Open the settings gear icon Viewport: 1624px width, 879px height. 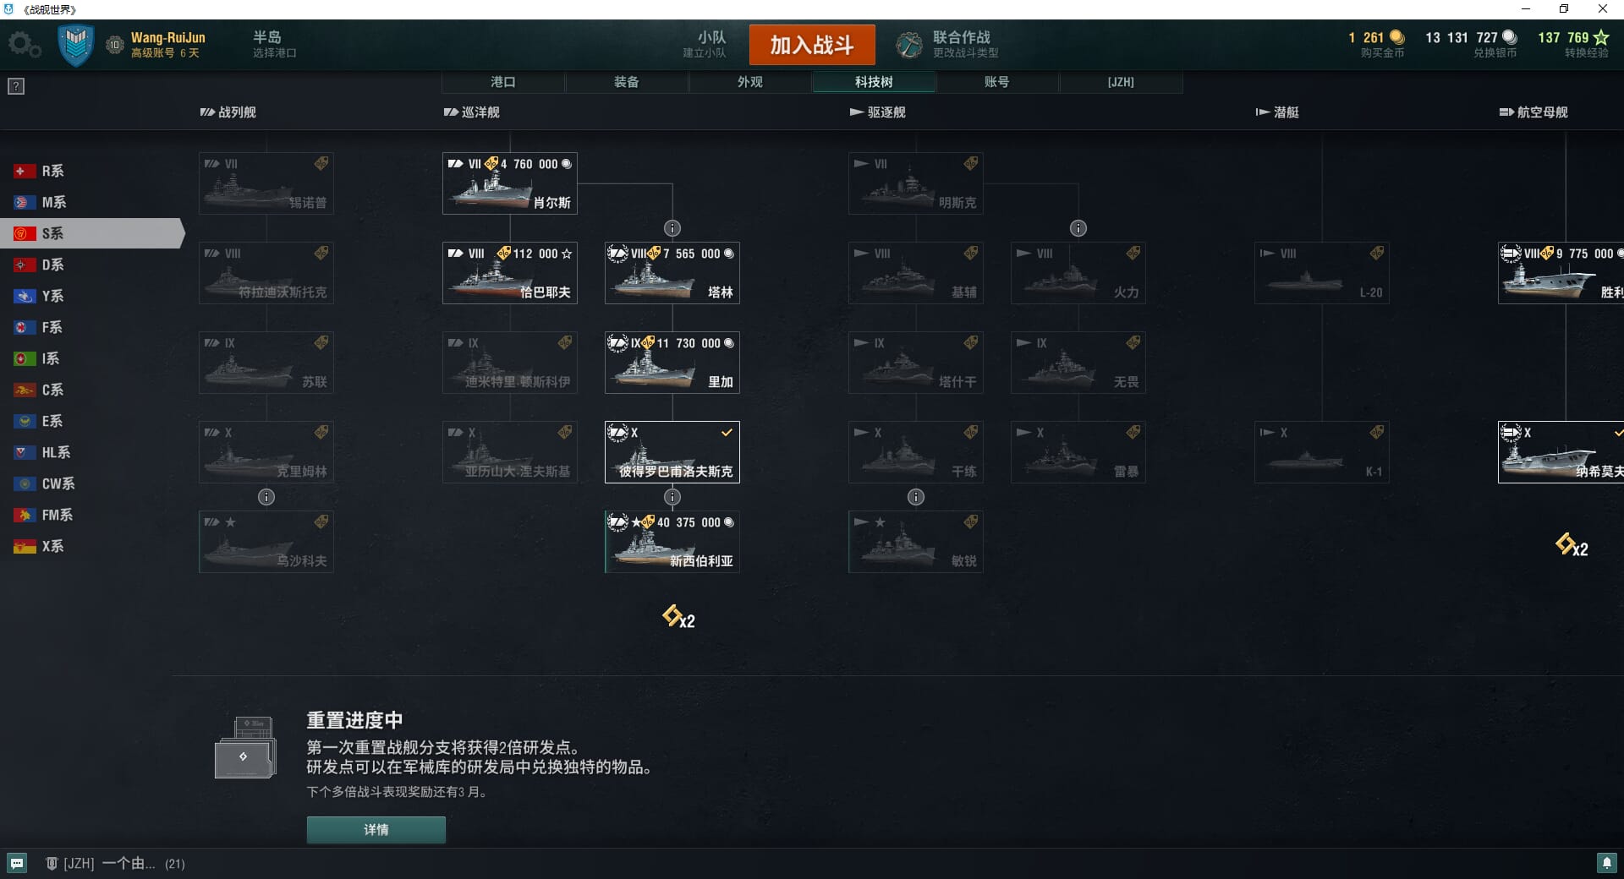point(24,45)
